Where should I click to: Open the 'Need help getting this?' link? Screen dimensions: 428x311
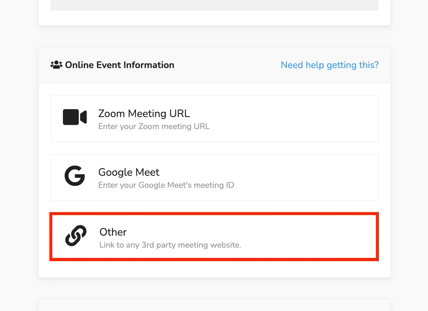tap(330, 65)
